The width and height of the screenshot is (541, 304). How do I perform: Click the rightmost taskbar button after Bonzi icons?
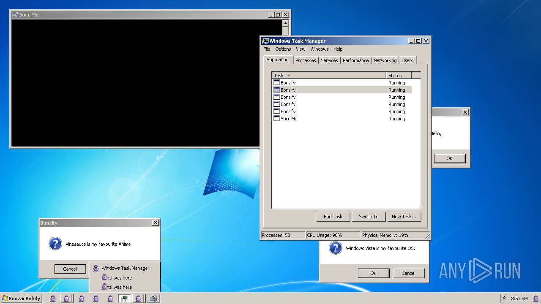click(x=153, y=299)
